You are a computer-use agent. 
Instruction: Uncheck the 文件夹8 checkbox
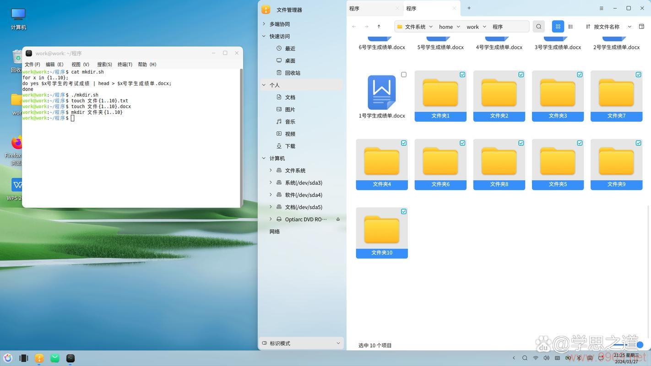tap(521, 143)
